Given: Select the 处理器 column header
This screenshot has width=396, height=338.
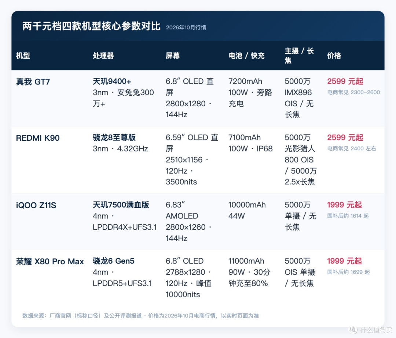Looking at the screenshot, I should pos(103,55).
